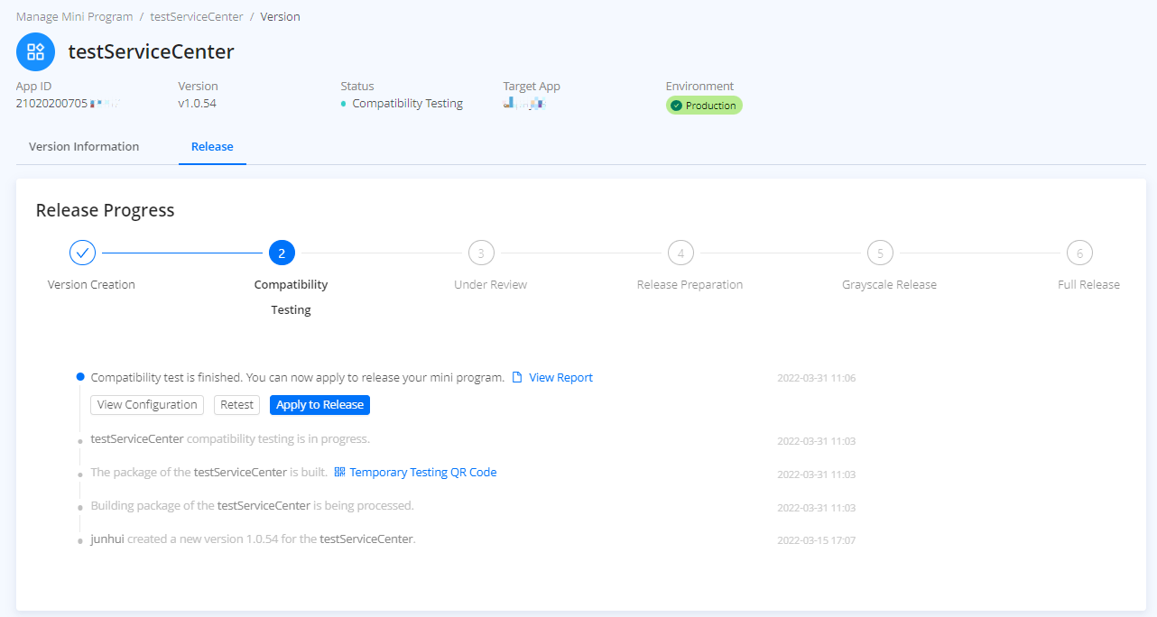The image size is (1157, 617).
Task: Select step 2 Compatibility Testing circle
Action: coord(282,253)
